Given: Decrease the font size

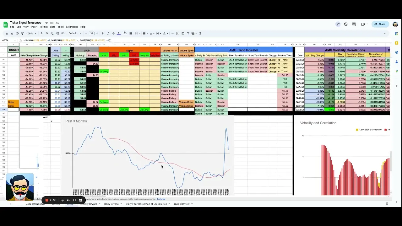Looking at the screenshot, I should coord(86,33).
